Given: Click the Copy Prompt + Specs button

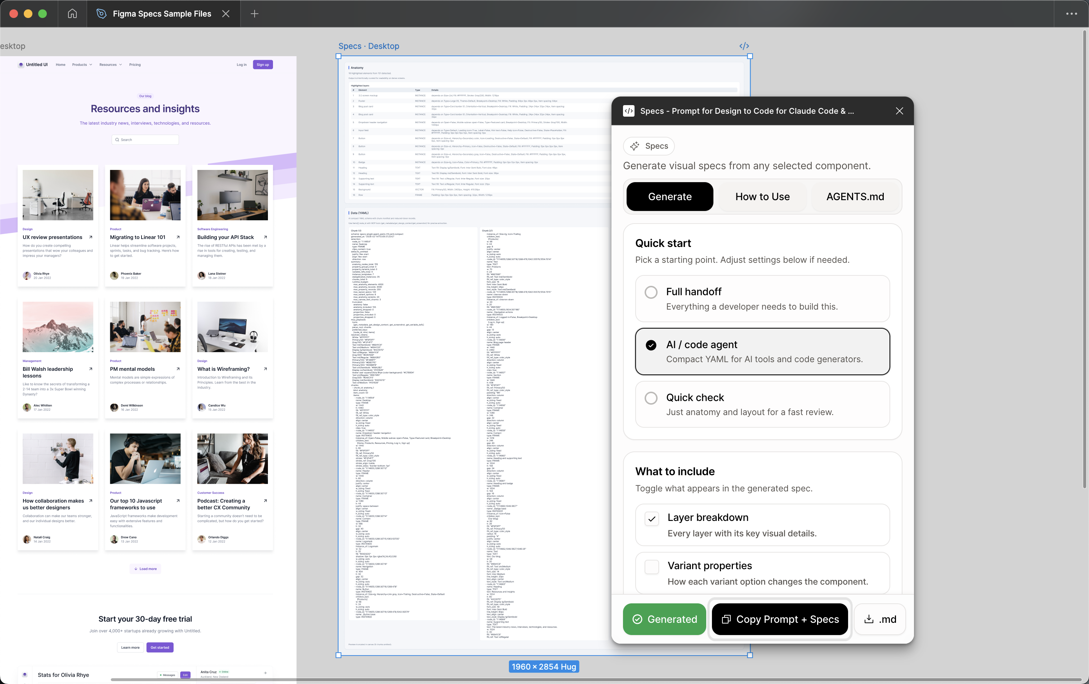Looking at the screenshot, I should [x=779, y=619].
